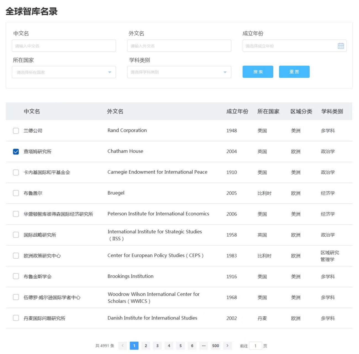Screen dimensions: 359x354
Task: Click the 搜索 button
Action: coord(258,72)
